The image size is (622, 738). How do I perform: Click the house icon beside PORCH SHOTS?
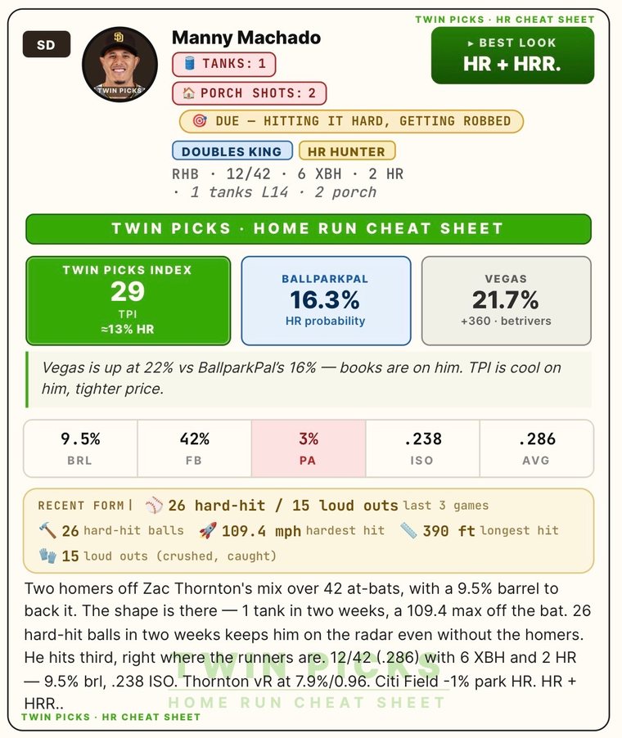coord(189,93)
